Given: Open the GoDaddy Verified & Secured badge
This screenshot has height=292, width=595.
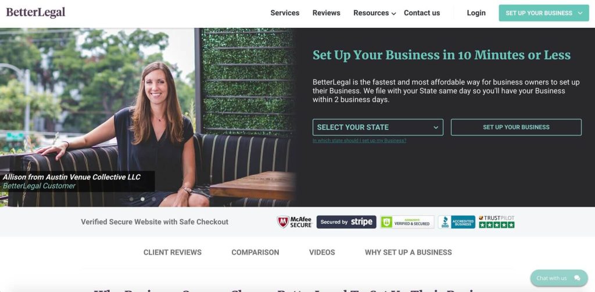Looking at the screenshot, I should click(x=407, y=222).
